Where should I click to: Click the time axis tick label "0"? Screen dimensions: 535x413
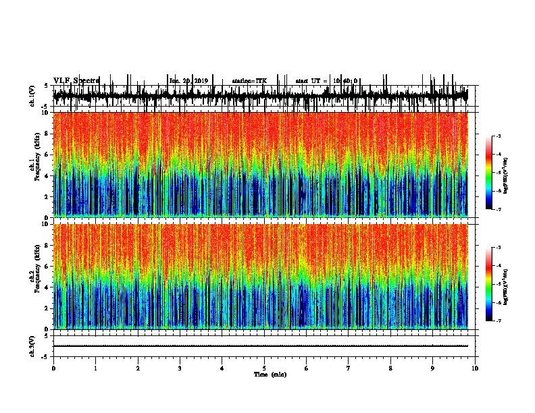pos(53,368)
